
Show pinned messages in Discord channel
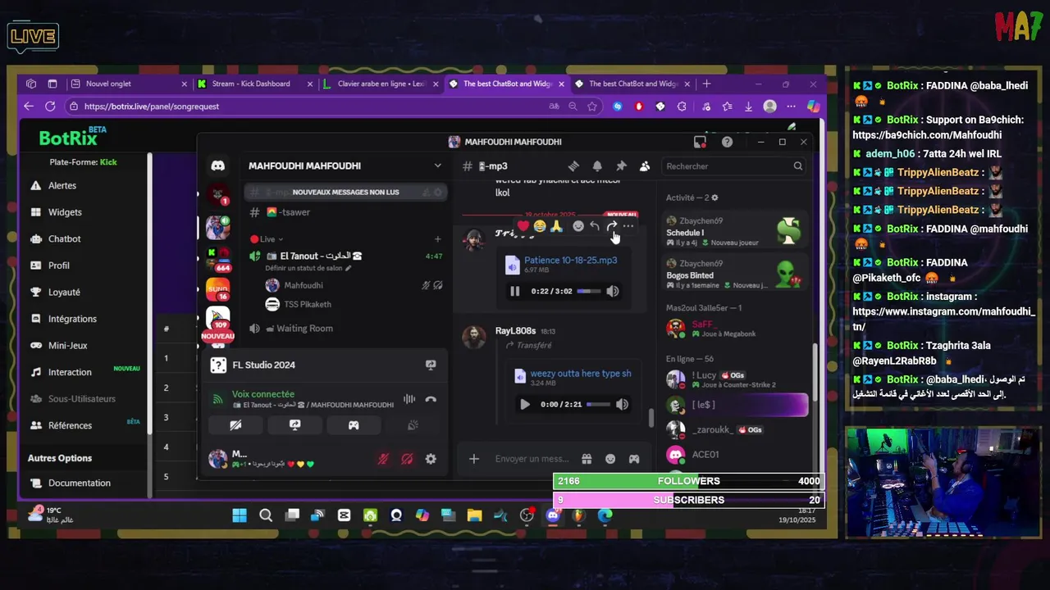621,166
